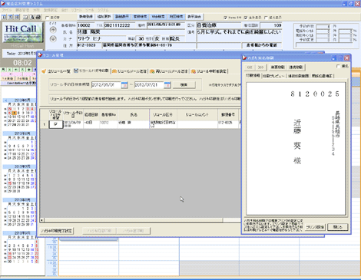
Task: Click postal code 8120025 in postcard preview
Action: point(315,94)
